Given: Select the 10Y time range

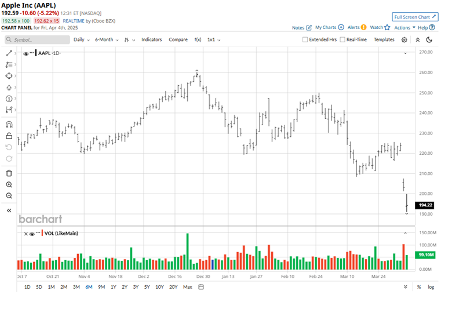Looking at the screenshot, I should pos(159,287).
